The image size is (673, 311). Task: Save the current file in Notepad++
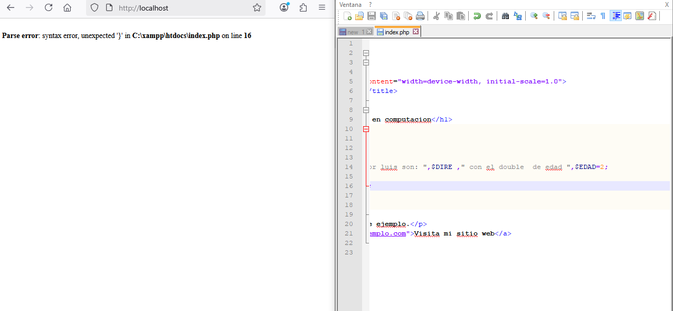coord(372,16)
